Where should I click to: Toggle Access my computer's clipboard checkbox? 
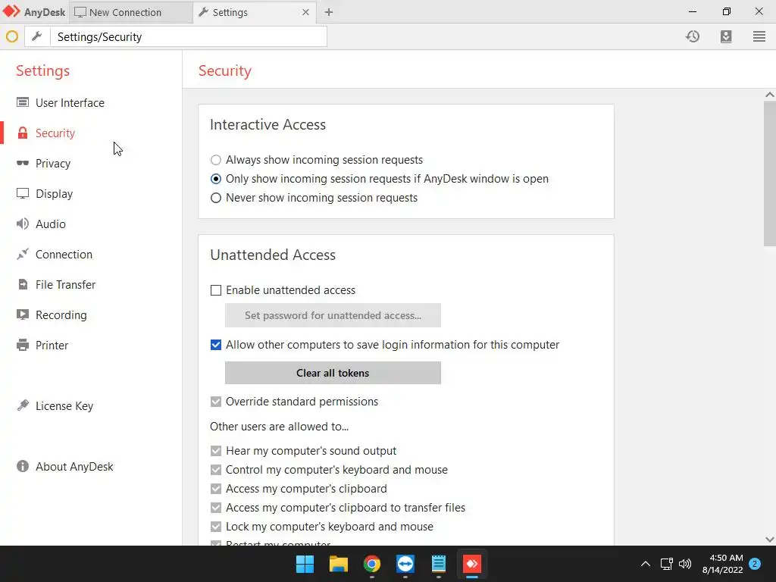[x=216, y=489]
